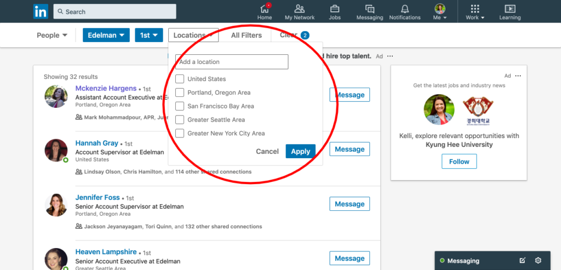Open Learning video icon

[510, 9]
